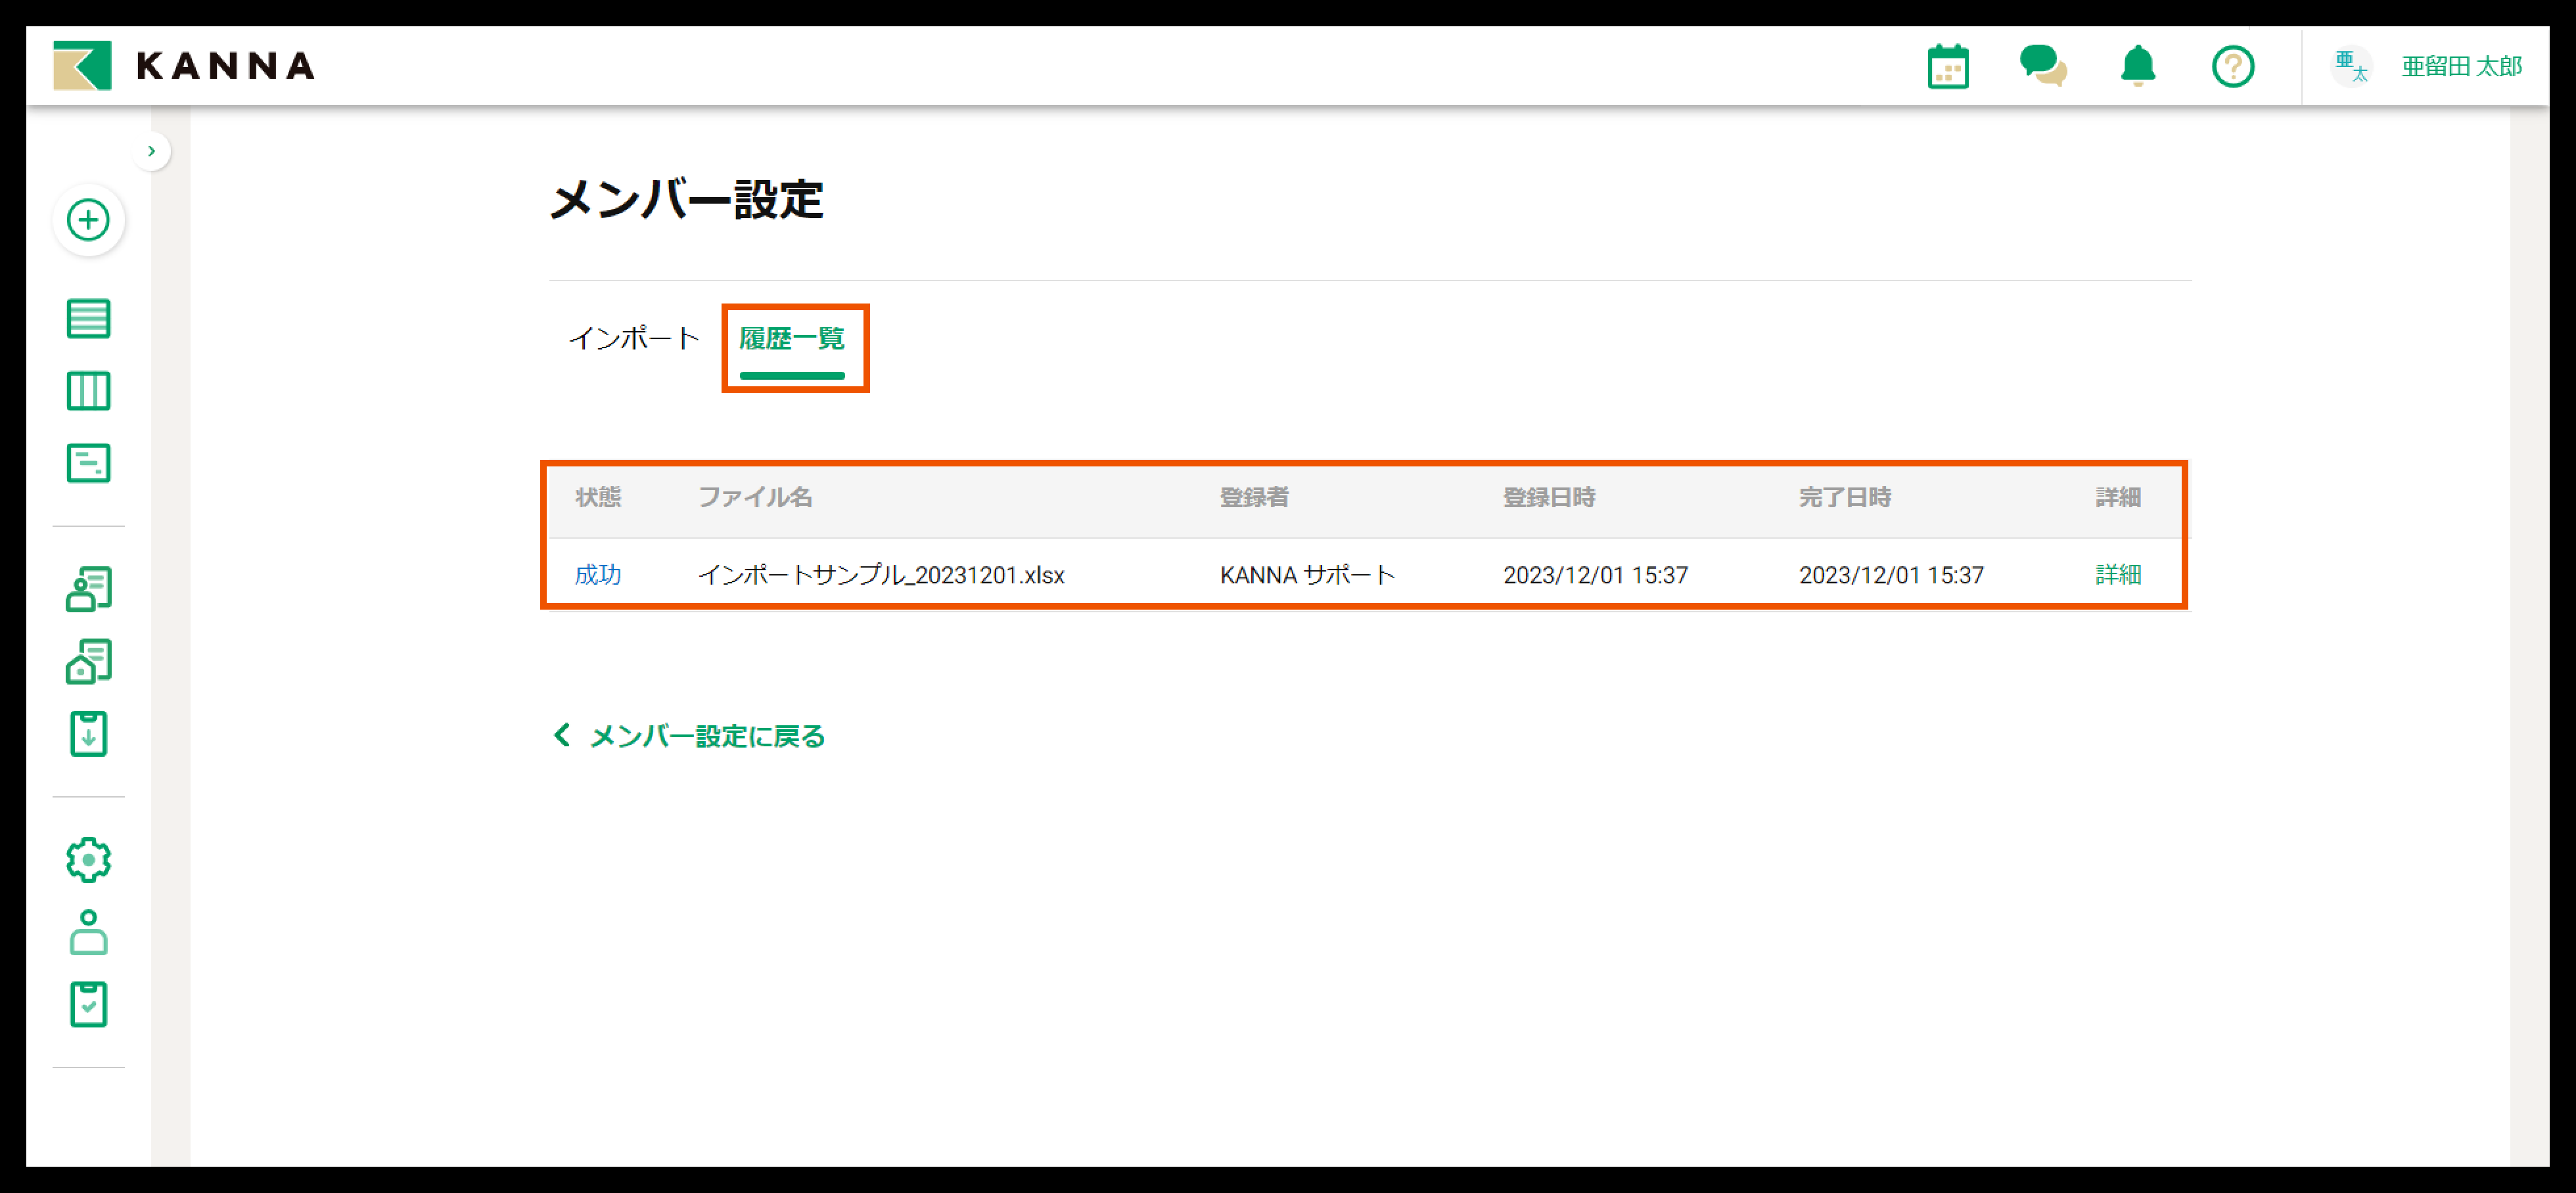This screenshot has width=2576, height=1193.
Task: Click the 詳細 link in history row
Action: pos(2117,575)
